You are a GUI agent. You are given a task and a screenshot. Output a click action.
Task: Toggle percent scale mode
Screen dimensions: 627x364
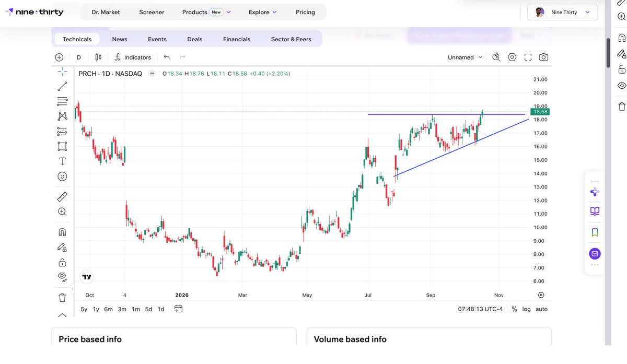point(514,309)
